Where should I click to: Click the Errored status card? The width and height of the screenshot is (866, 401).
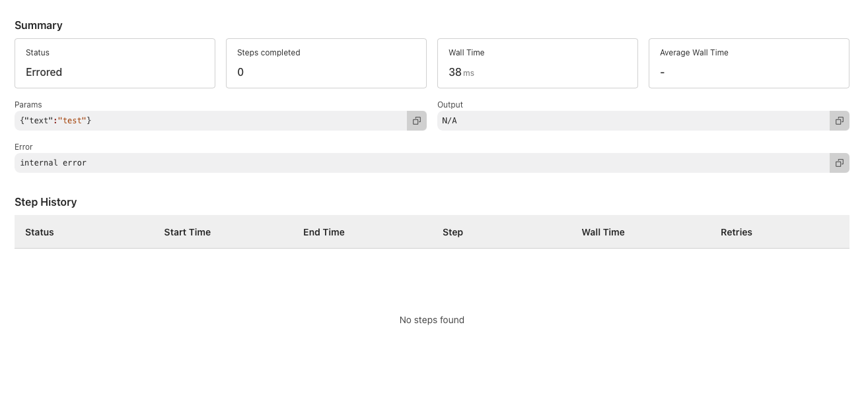[115, 63]
